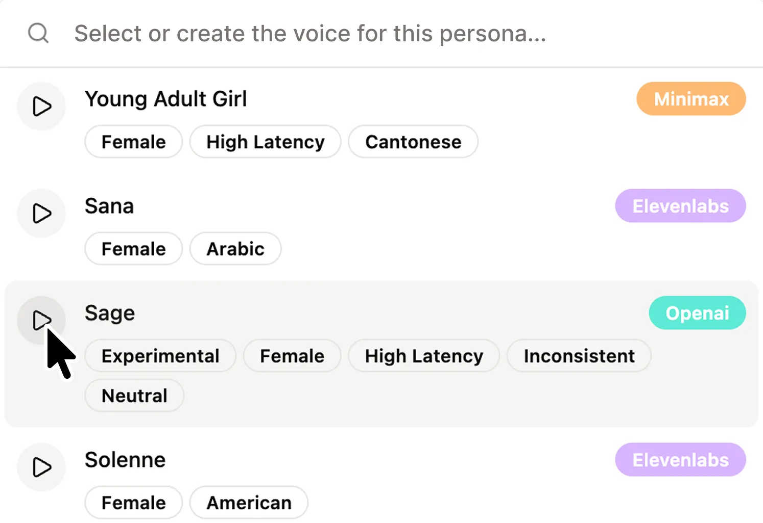Click the Female tag under Young Adult Girl
763x523 pixels.
click(x=133, y=142)
